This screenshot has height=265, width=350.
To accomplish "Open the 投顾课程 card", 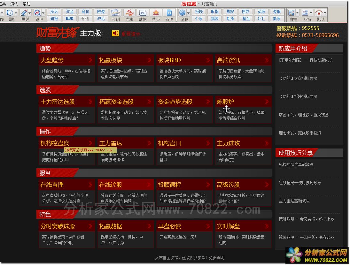I will click(x=184, y=193).
